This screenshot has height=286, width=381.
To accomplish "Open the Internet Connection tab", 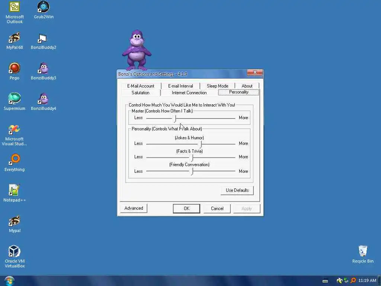I will click(x=189, y=93).
